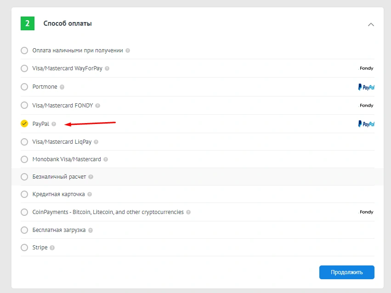The image size is (391, 293).
Task: Click help icon beside PayPal option
Action: [x=54, y=124]
